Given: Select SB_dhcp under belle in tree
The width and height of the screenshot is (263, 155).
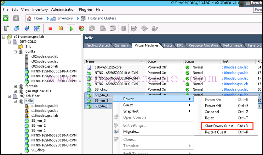Looking at the screenshot, I should point(38,150).
